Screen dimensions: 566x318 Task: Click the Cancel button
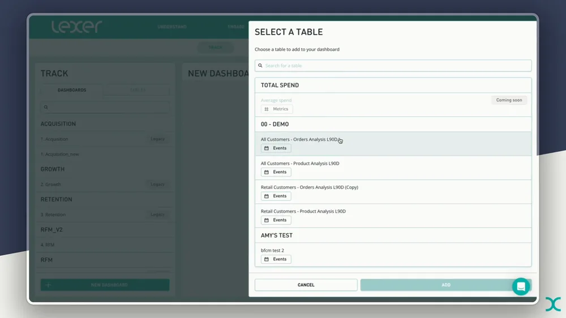coord(306,285)
